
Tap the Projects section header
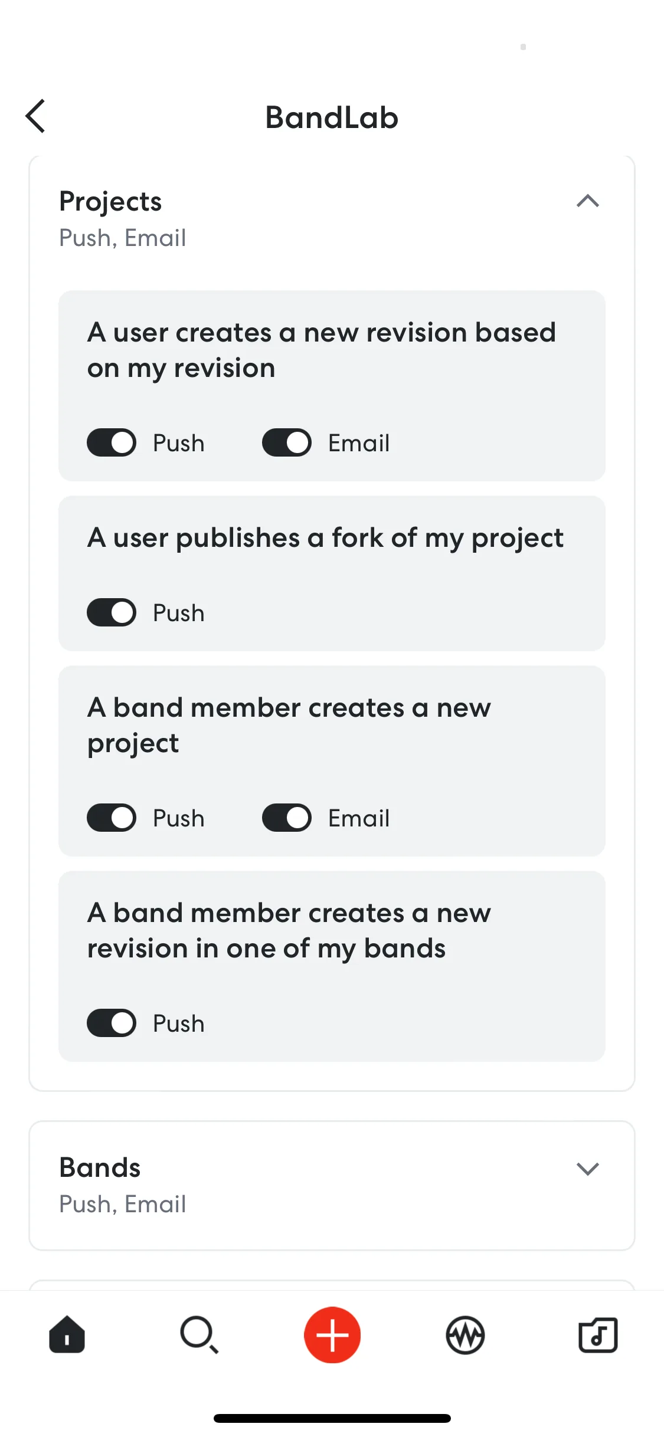332,218
